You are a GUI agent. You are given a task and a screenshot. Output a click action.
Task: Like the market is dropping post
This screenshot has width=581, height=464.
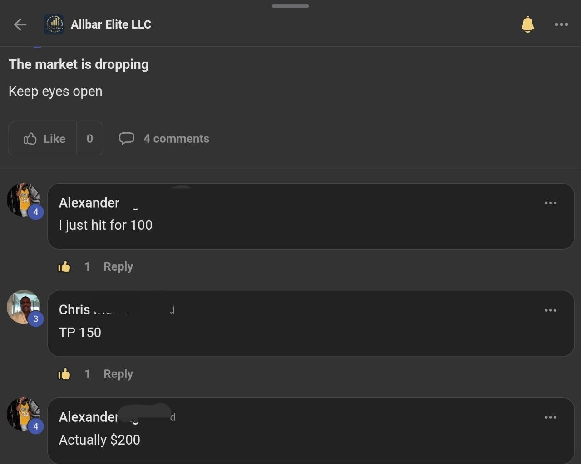point(44,139)
